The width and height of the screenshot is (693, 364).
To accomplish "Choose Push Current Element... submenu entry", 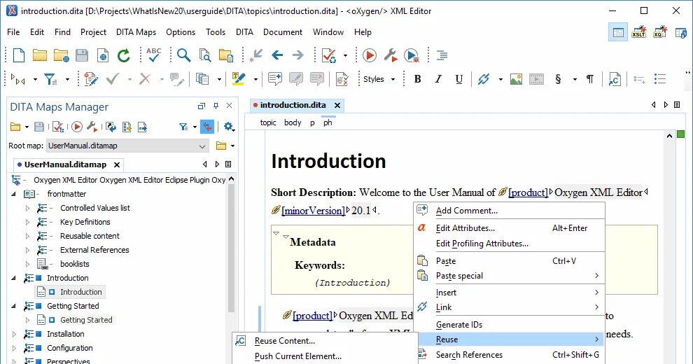I will [325, 356].
